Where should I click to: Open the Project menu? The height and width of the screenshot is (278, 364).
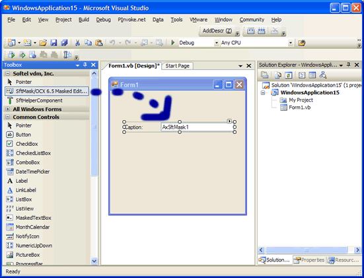pyautogui.click(x=63, y=20)
